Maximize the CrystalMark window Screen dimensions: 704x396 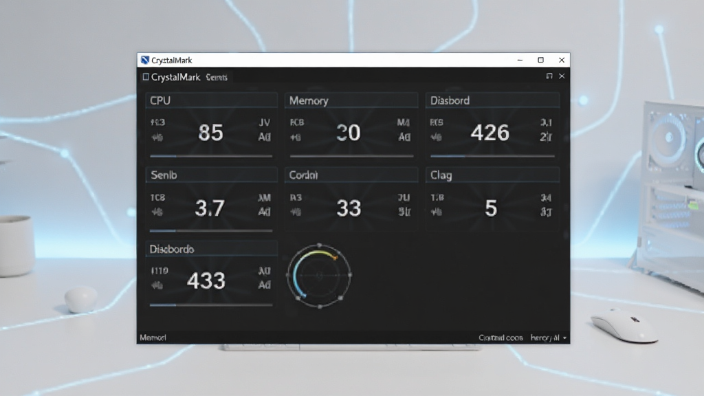click(x=540, y=60)
